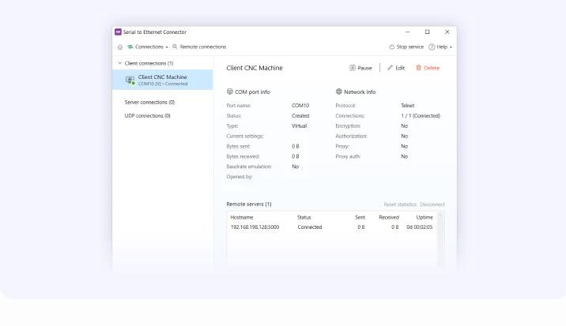Sort by the Sent column header
This screenshot has height=326, width=566.
pos(360,217)
